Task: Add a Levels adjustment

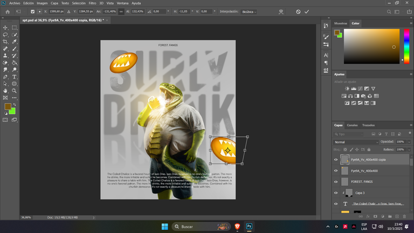Action: [x=354, y=89]
